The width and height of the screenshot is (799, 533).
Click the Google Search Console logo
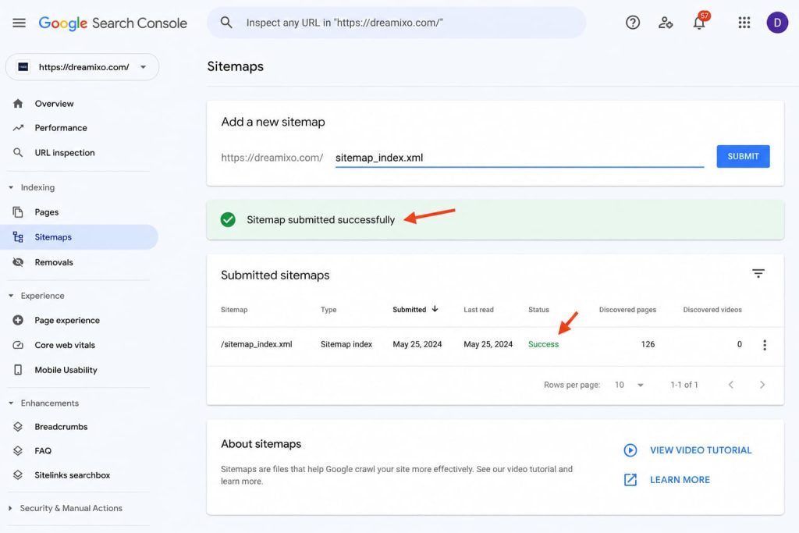112,23
